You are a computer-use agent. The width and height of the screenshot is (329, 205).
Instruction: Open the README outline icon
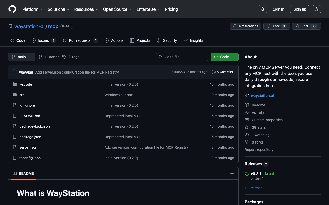(232, 173)
